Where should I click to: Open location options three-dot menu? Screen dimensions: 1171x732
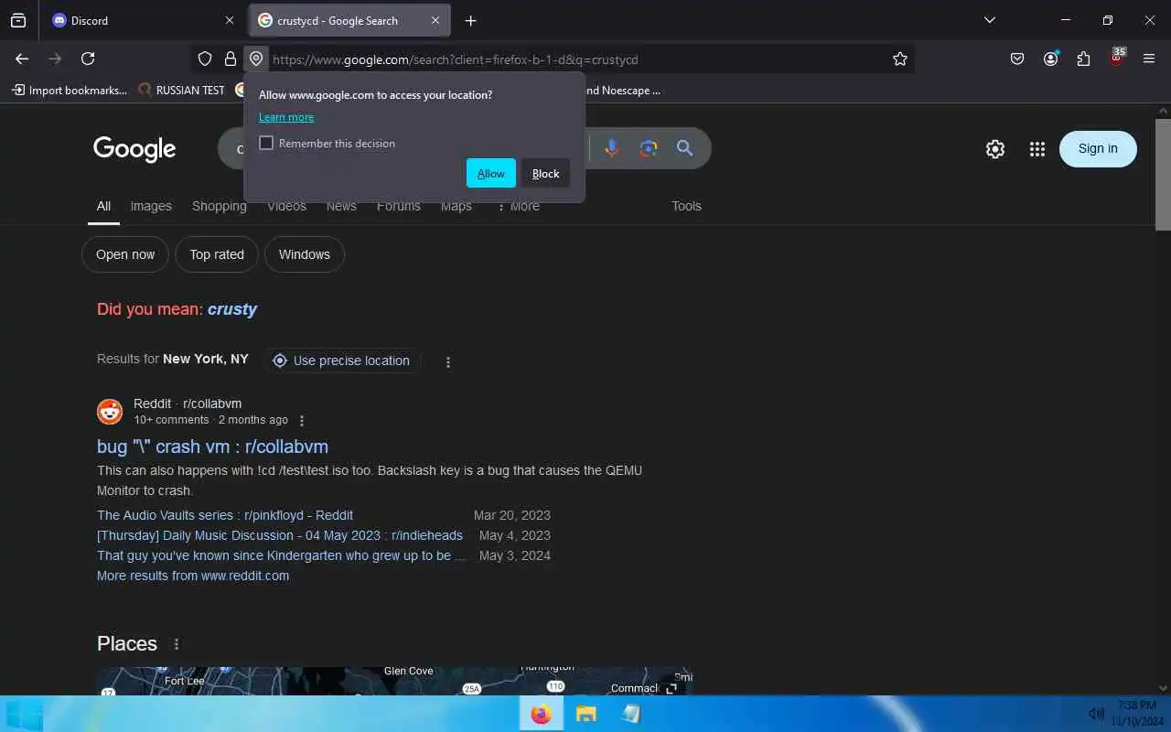[x=448, y=362]
